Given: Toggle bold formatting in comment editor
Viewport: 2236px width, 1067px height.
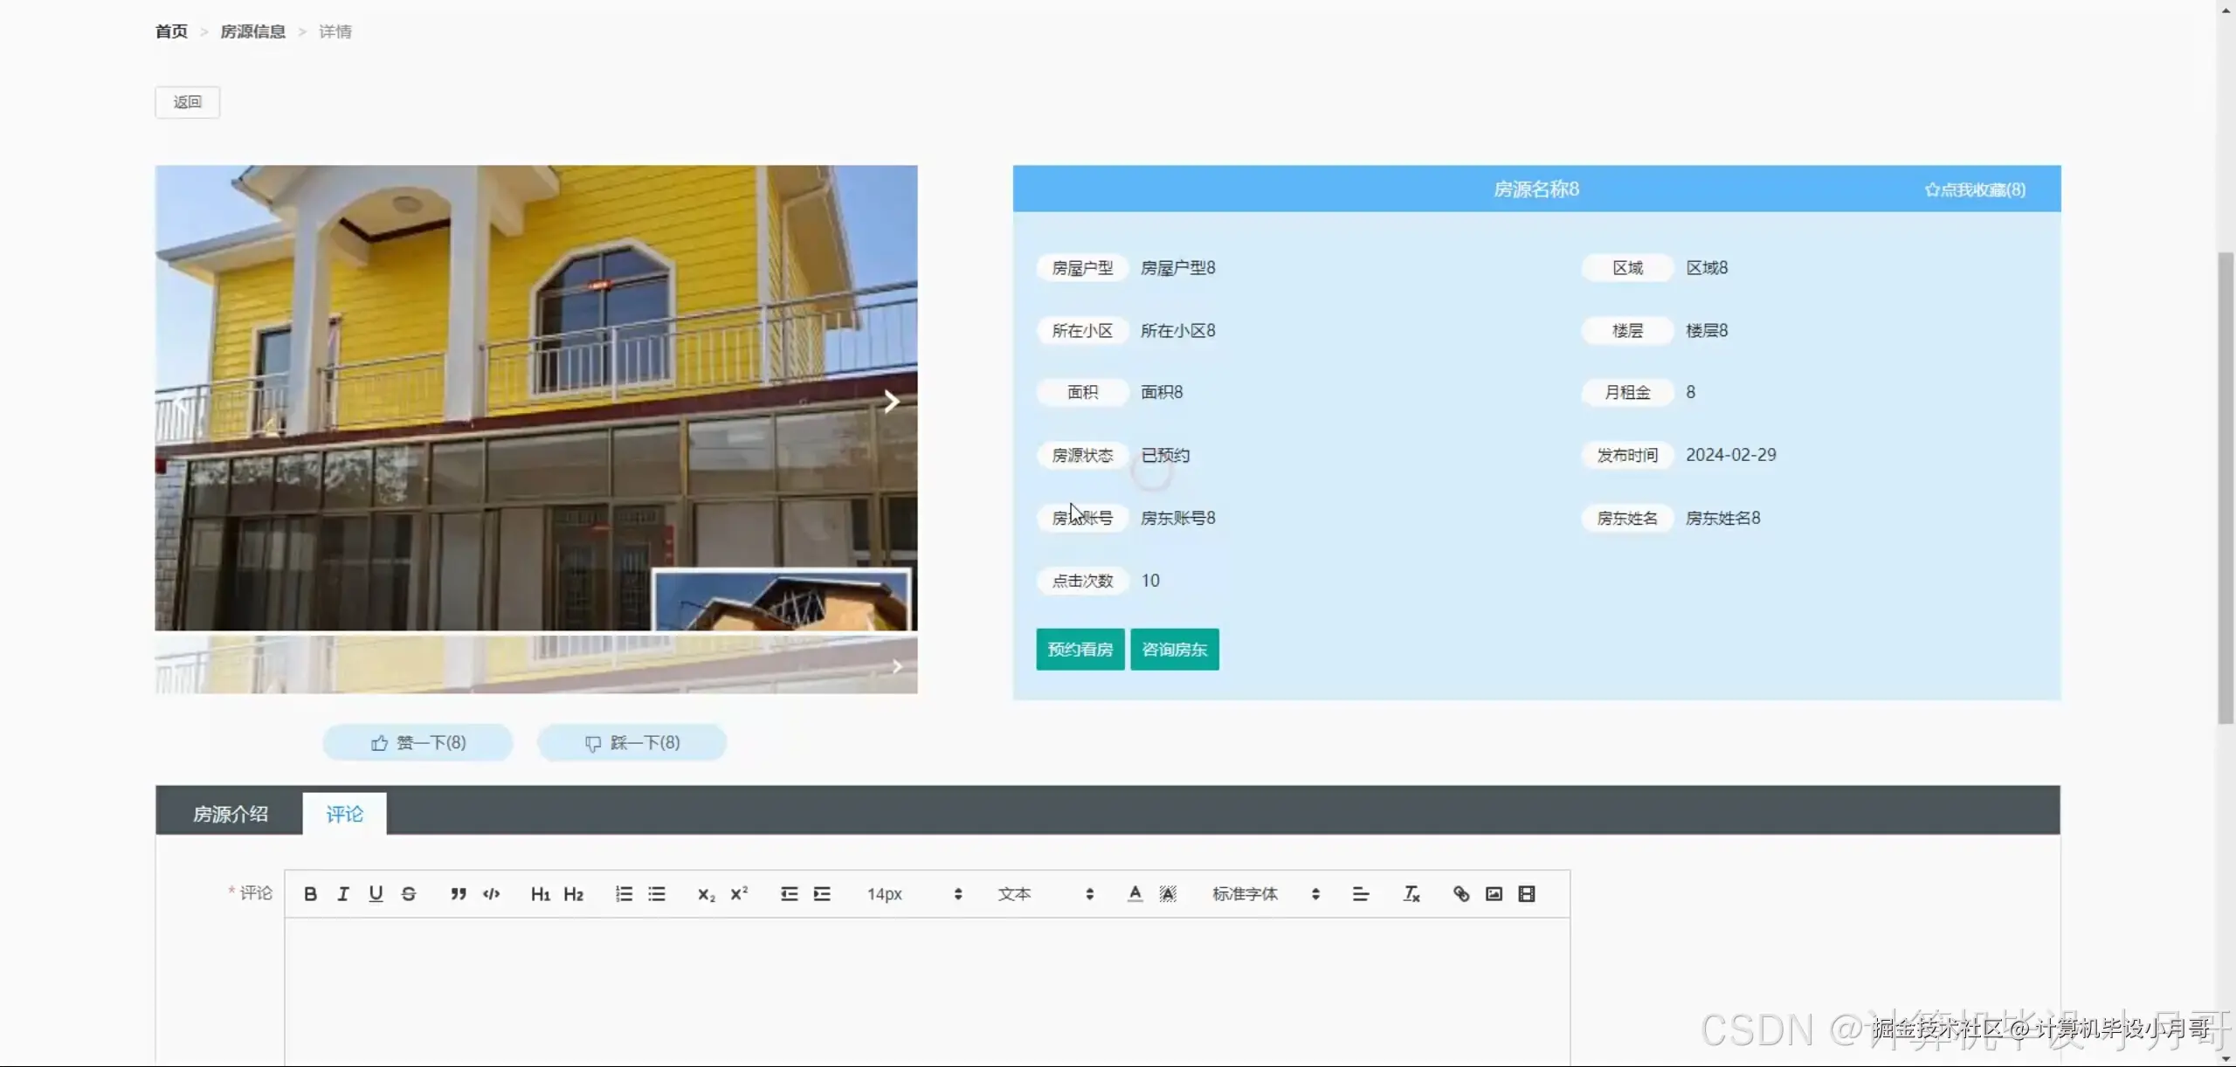Looking at the screenshot, I should (x=310, y=893).
